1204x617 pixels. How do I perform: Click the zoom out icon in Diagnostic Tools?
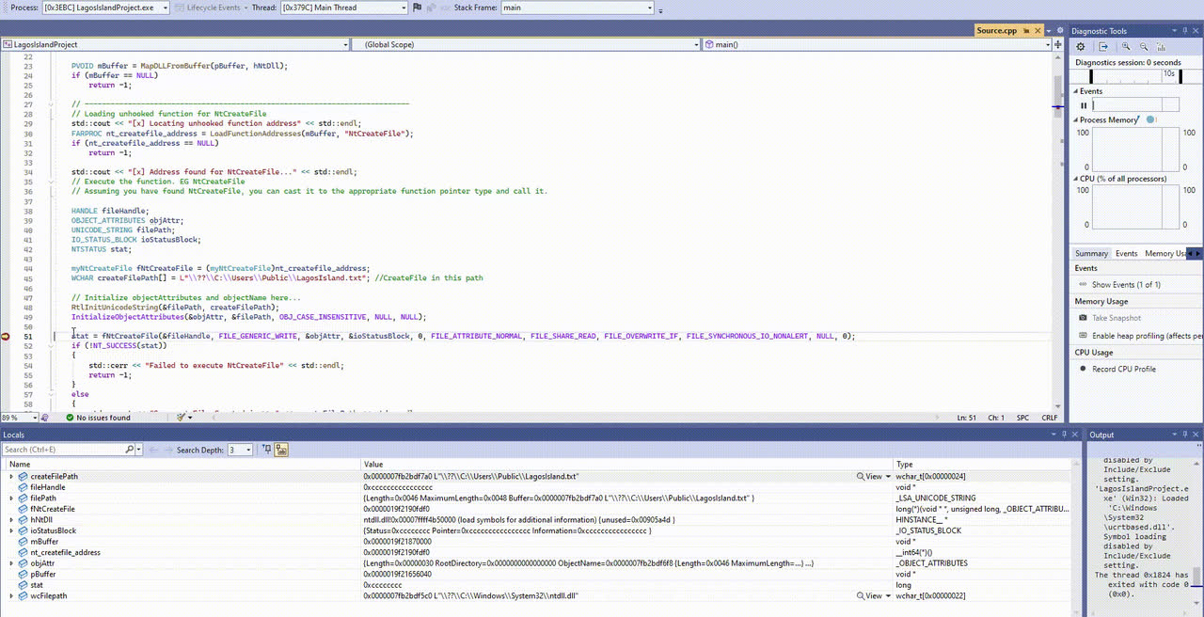pyautogui.click(x=1144, y=47)
